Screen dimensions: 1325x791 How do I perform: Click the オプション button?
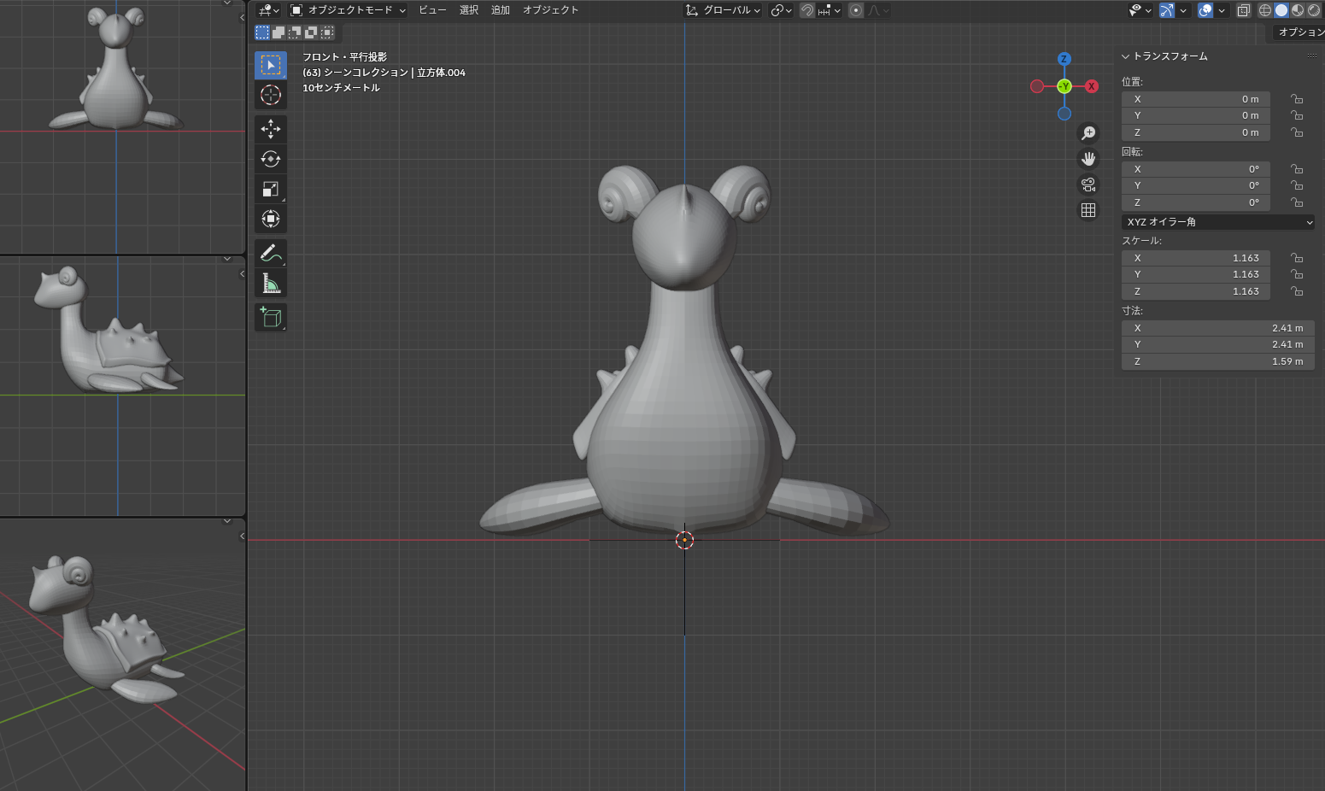click(x=1299, y=32)
